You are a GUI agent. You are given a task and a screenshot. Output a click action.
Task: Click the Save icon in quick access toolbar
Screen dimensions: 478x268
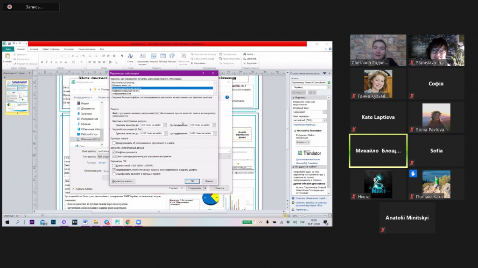tap(9, 43)
